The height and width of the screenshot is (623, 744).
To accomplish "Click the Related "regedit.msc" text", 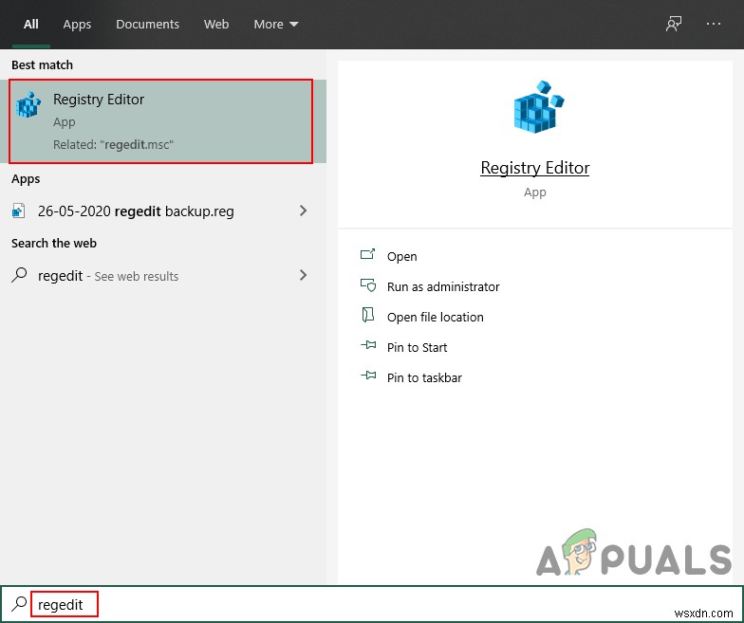I will [x=114, y=144].
